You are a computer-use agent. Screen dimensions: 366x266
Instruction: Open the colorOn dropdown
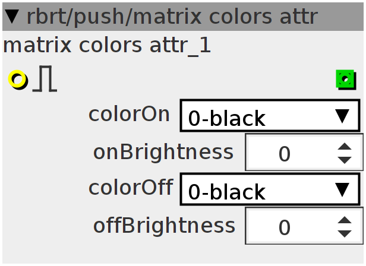tap(270, 116)
